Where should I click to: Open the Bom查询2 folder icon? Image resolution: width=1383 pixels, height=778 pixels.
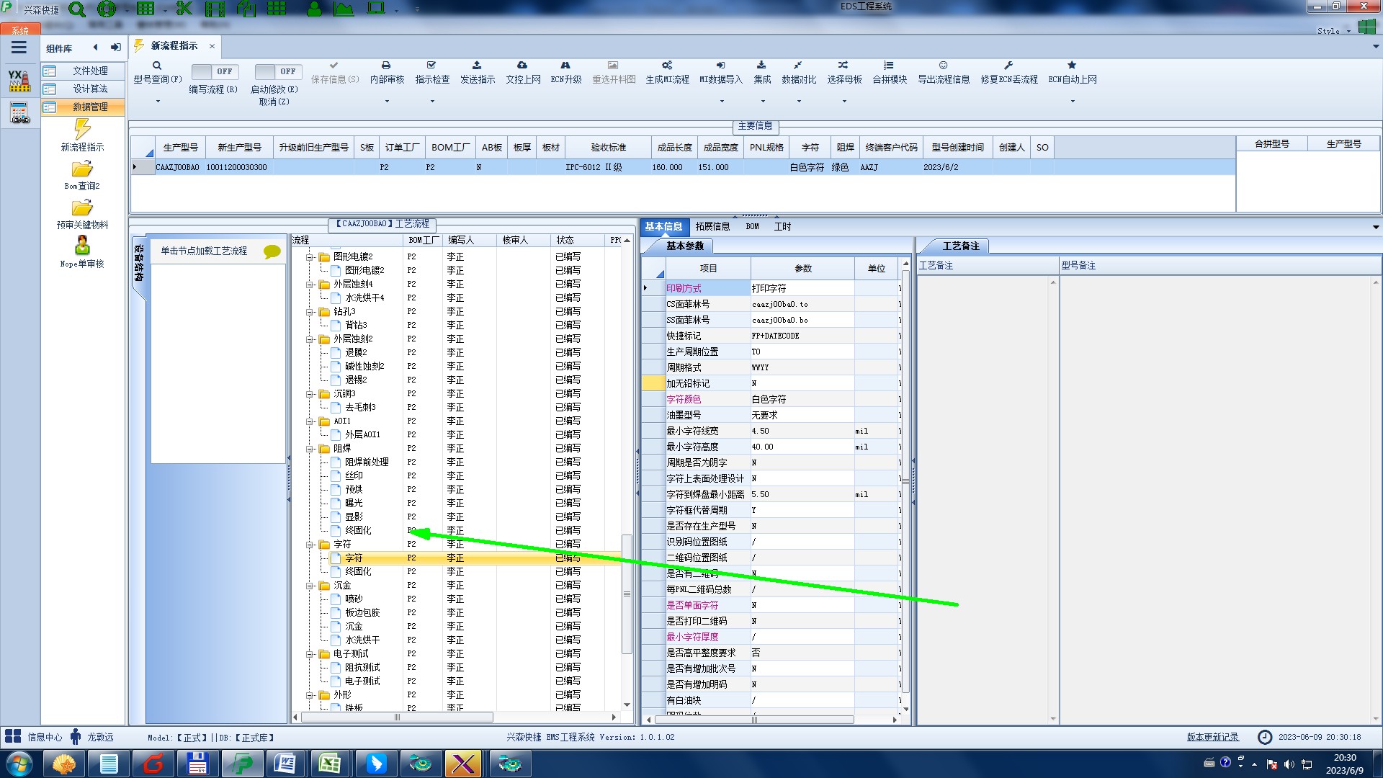coord(82,170)
